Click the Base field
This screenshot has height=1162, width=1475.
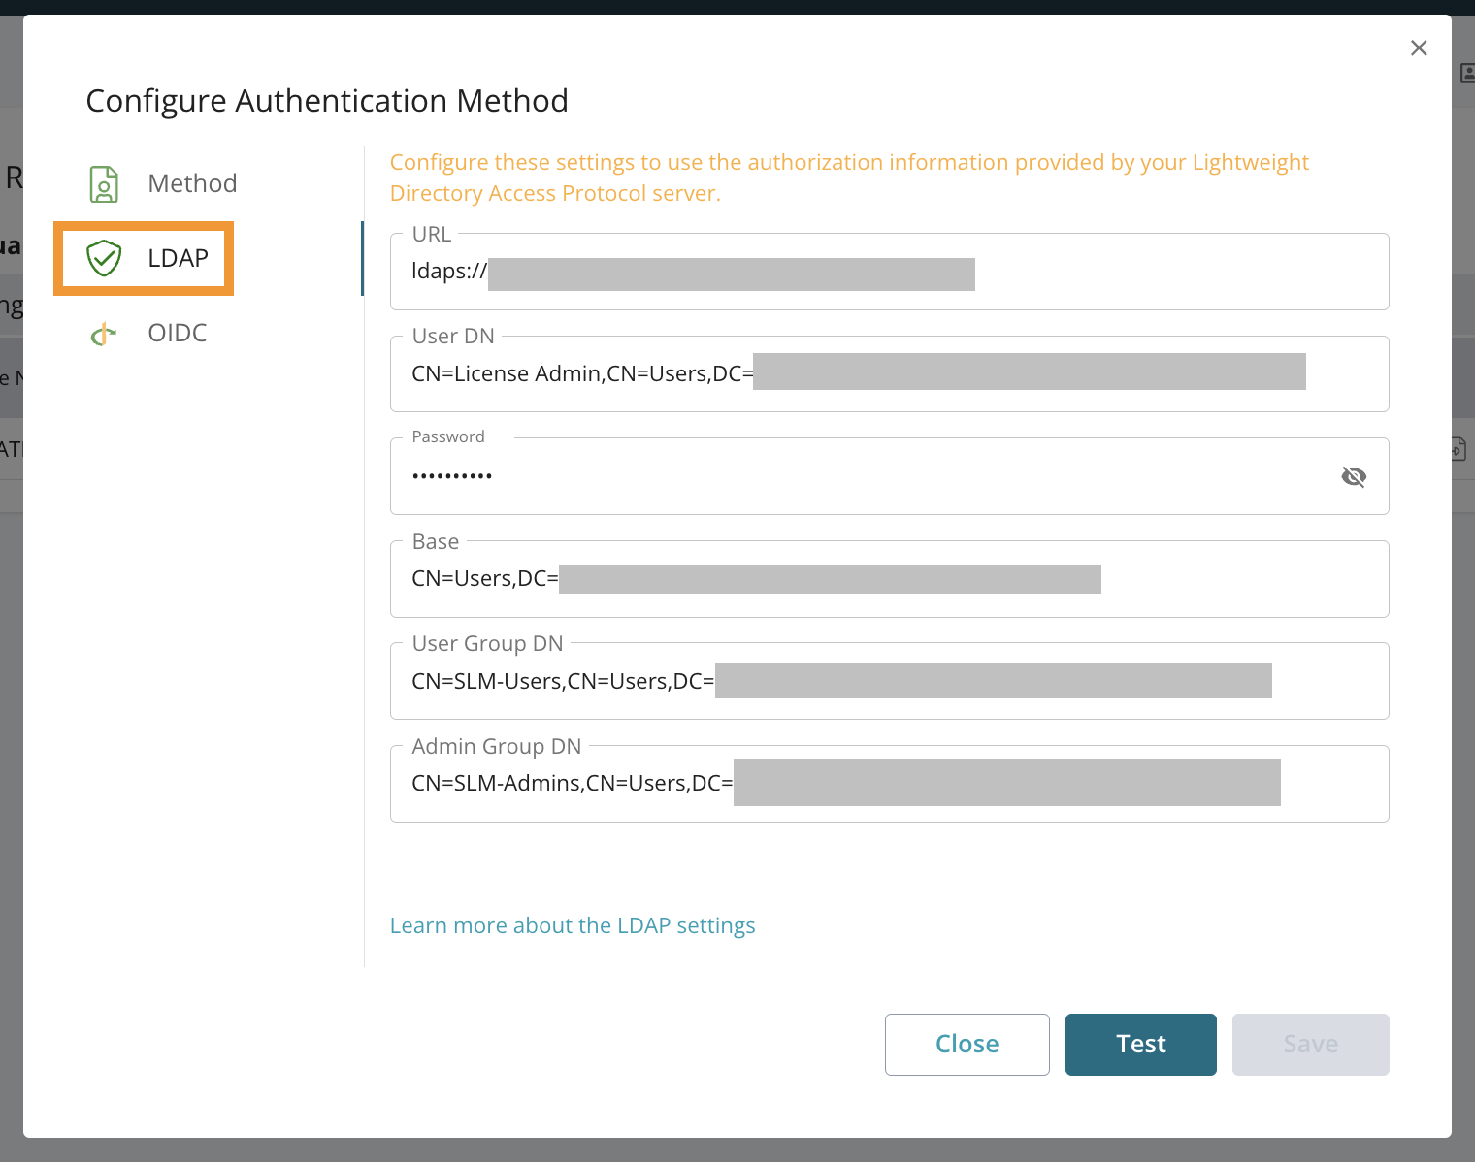889,578
